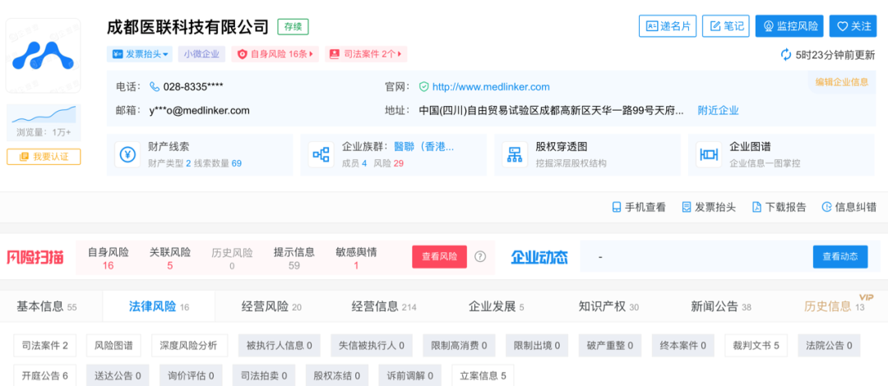
Task: Click 立案信息 5 chip
Action: pos(483,375)
